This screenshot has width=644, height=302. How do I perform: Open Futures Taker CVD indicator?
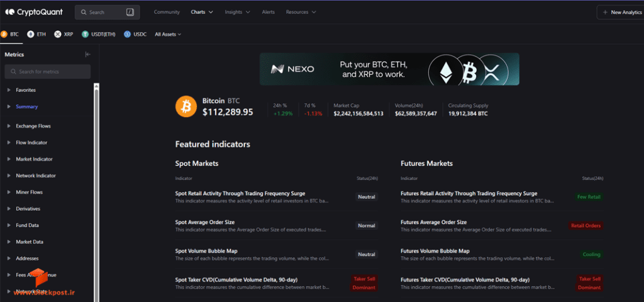click(x=465, y=280)
